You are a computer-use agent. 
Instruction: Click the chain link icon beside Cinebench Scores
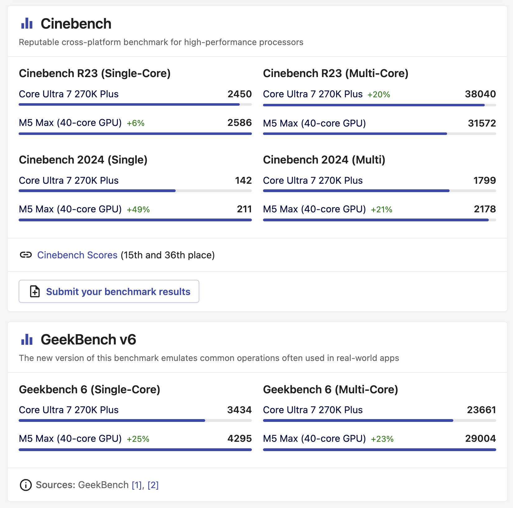point(26,255)
